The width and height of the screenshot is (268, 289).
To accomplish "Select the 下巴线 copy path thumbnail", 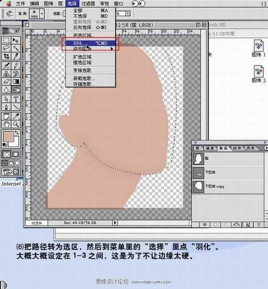I will click(198, 186).
